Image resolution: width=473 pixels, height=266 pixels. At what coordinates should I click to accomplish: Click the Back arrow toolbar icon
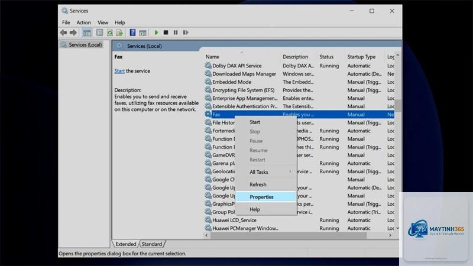coord(63,33)
